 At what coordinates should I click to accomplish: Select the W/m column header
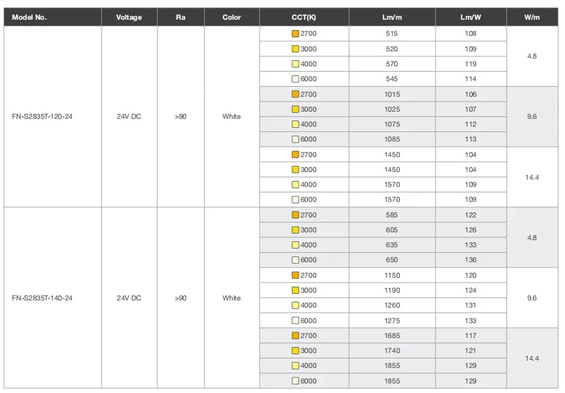(x=532, y=17)
